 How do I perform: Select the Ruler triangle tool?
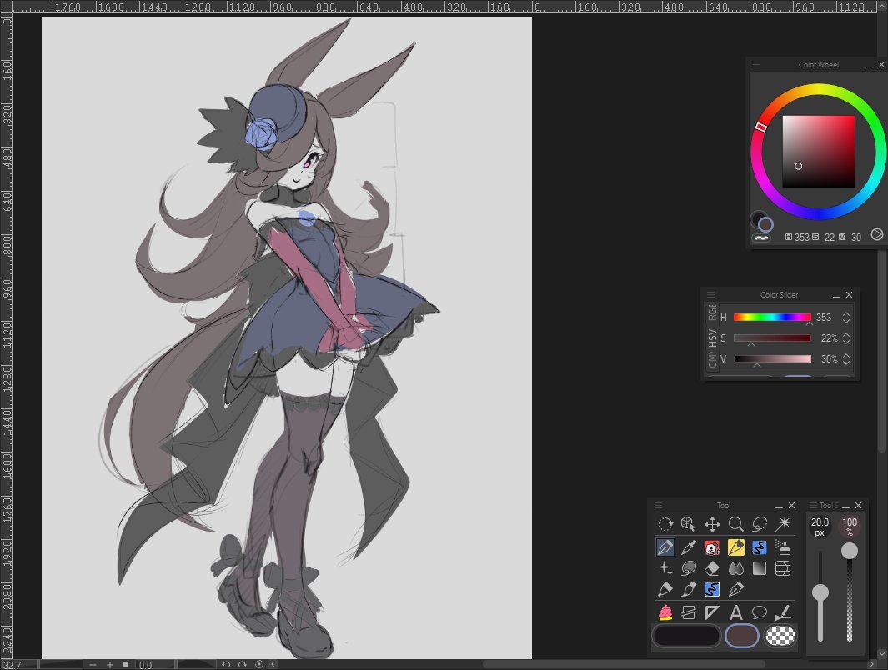tap(712, 612)
